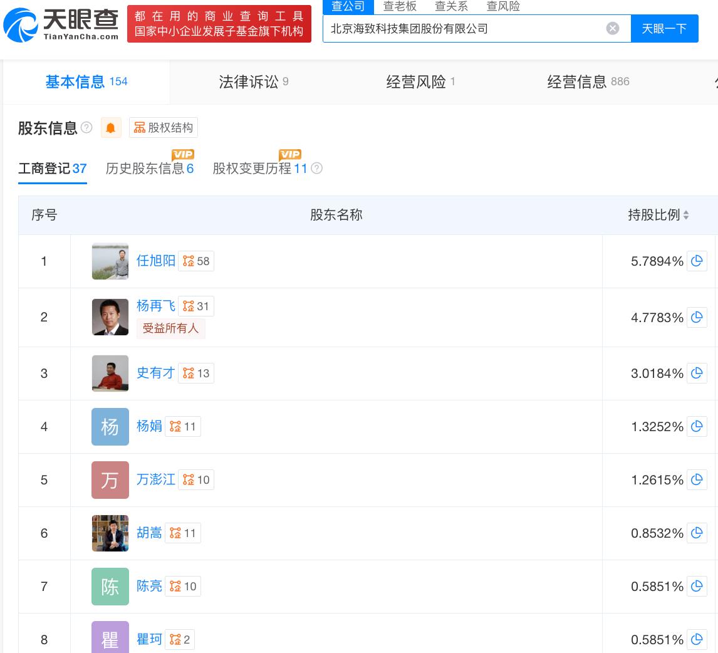The width and height of the screenshot is (718, 653).
Task: Sort by 持股比例 column arrows
Action: point(686,215)
